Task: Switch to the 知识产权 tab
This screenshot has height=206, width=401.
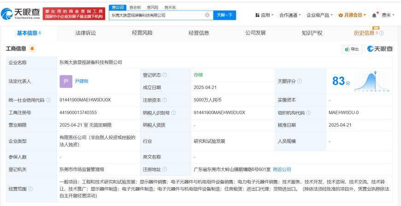Action: [312, 33]
